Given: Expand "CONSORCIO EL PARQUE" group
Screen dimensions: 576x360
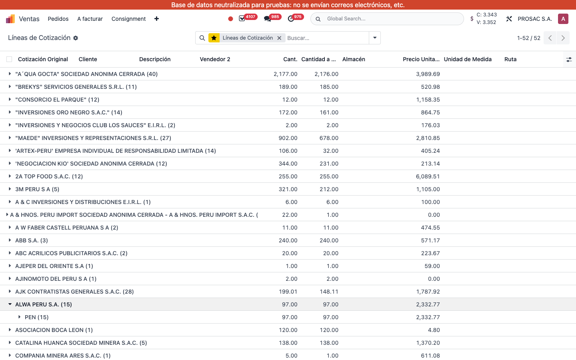Looking at the screenshot, I should 10,100.
